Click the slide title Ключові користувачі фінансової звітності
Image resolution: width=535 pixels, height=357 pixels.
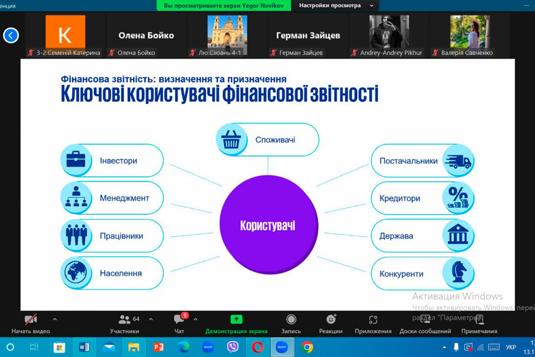pos(219,94)
